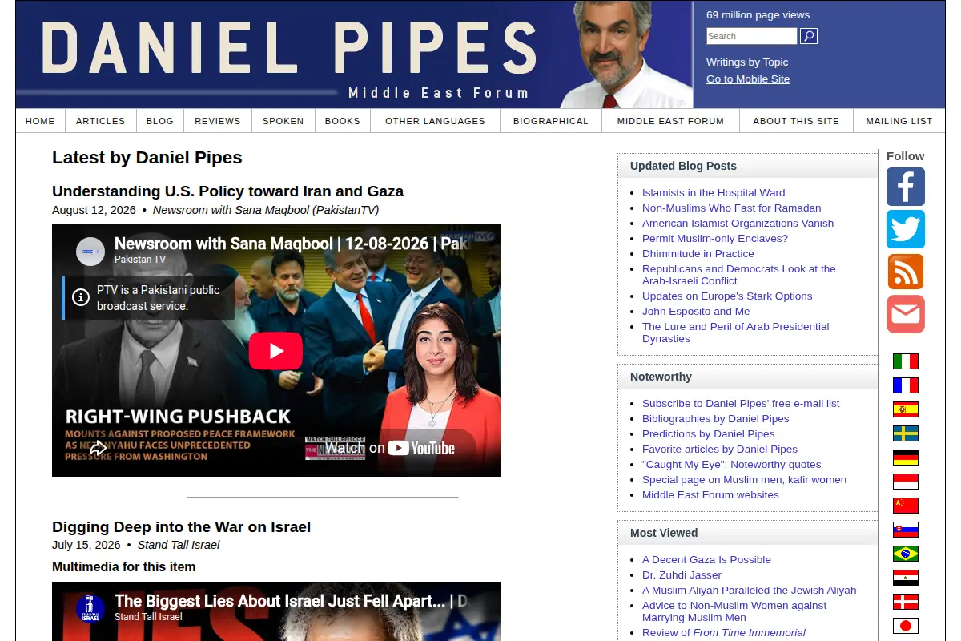The image size is (961, 641).
Task: Select the Indonesian flag language icon
Action: [x=906, y=482]
